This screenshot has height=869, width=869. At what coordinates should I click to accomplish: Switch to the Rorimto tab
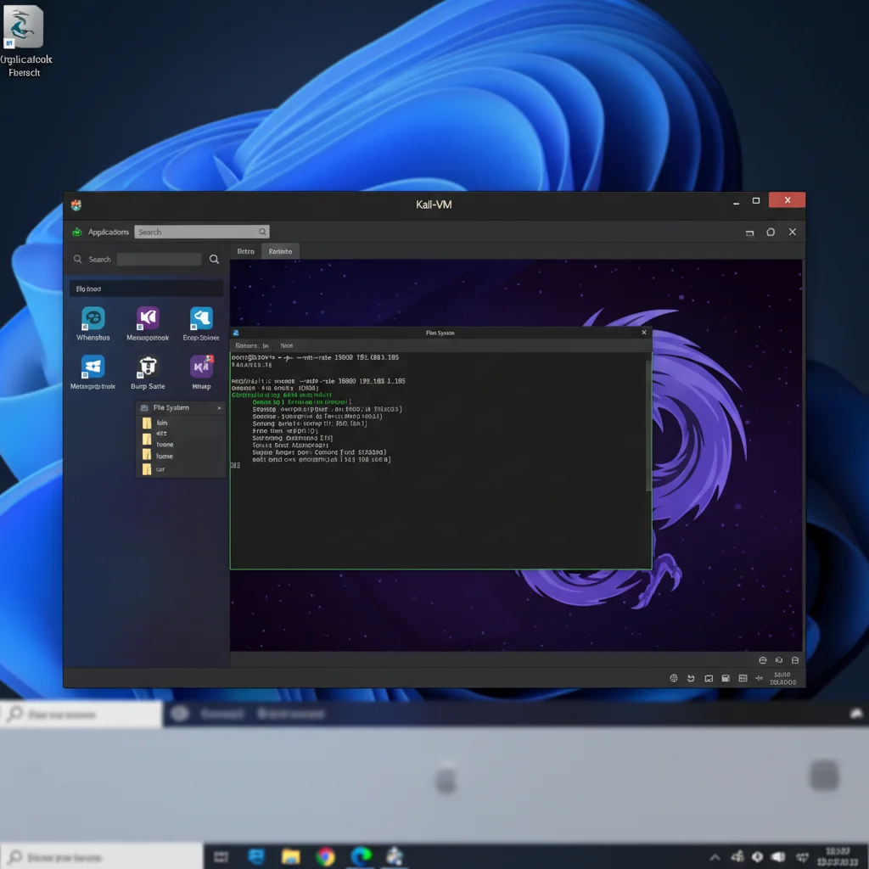tap(280, 251)
